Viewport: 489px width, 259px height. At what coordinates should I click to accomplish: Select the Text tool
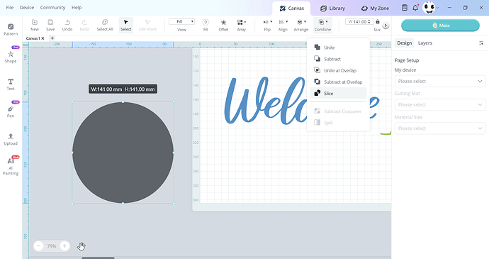coord(11,84)
